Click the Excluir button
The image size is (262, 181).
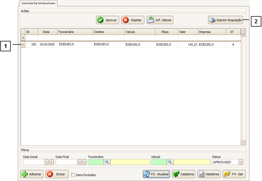57,174
